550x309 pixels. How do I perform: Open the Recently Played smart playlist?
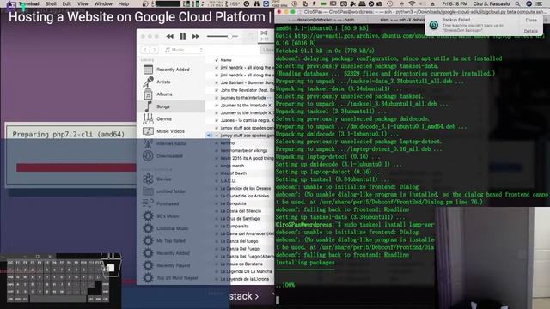(x=173, y=265)
